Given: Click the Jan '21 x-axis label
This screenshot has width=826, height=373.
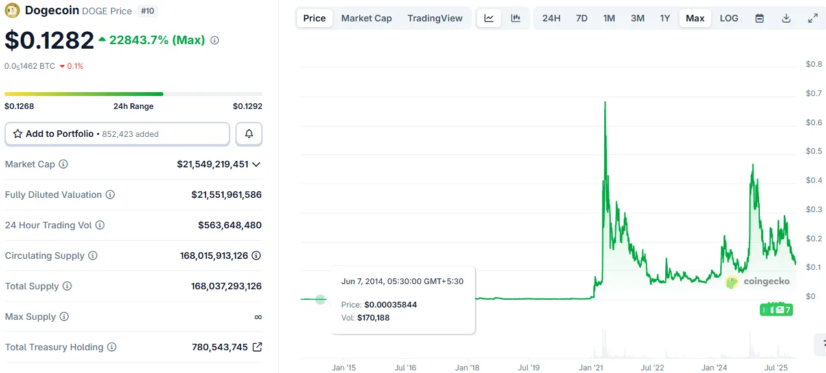Looking at the screenshot, I should 591,368.
